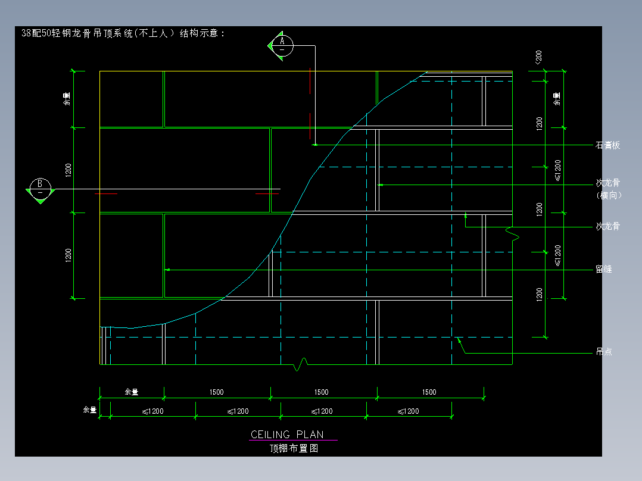This screenshot has width=642, height=481.
Task: Select the first 1500 dimension after 余量
Action: coord(217,392)
